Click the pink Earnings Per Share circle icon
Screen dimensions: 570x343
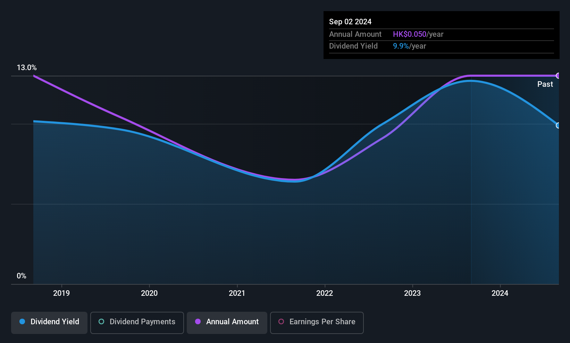[281, 321]
